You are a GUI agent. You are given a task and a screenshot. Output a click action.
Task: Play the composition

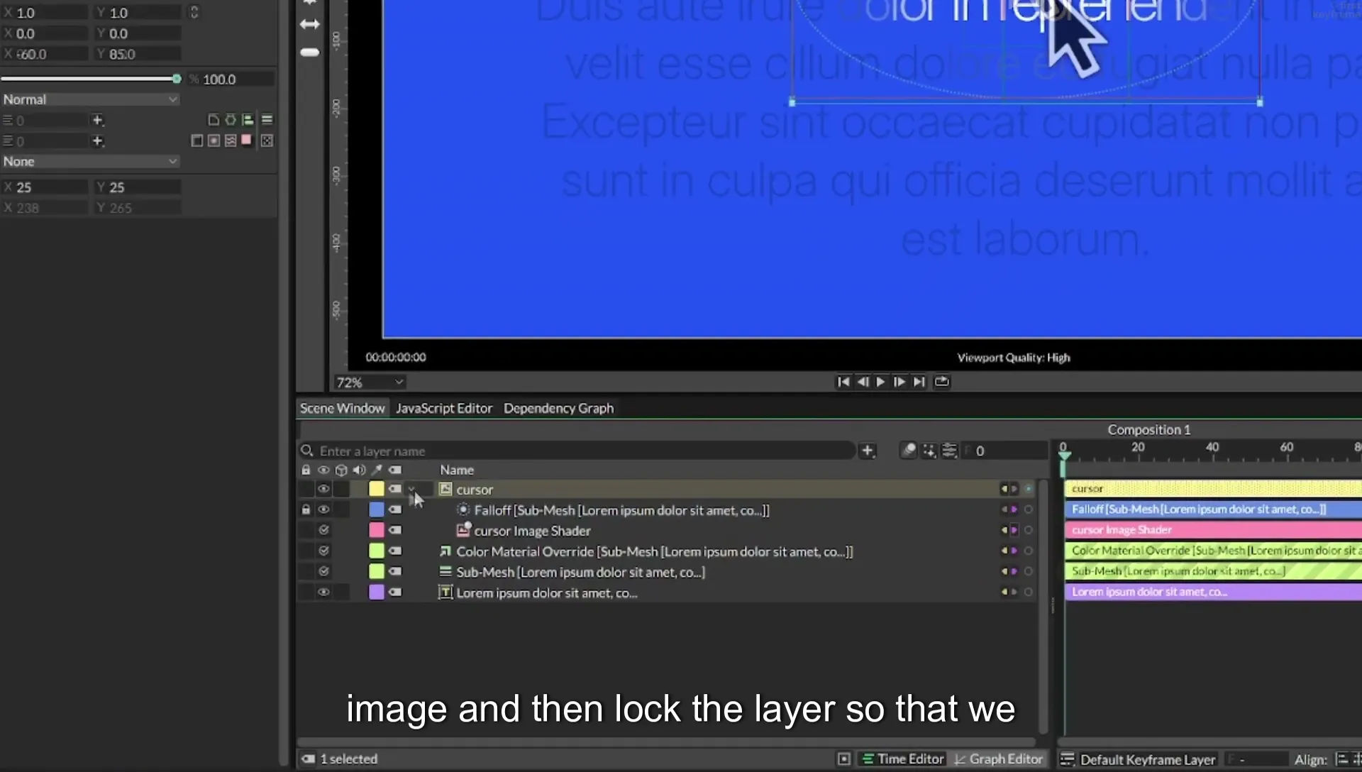click(x=880, y=382)
